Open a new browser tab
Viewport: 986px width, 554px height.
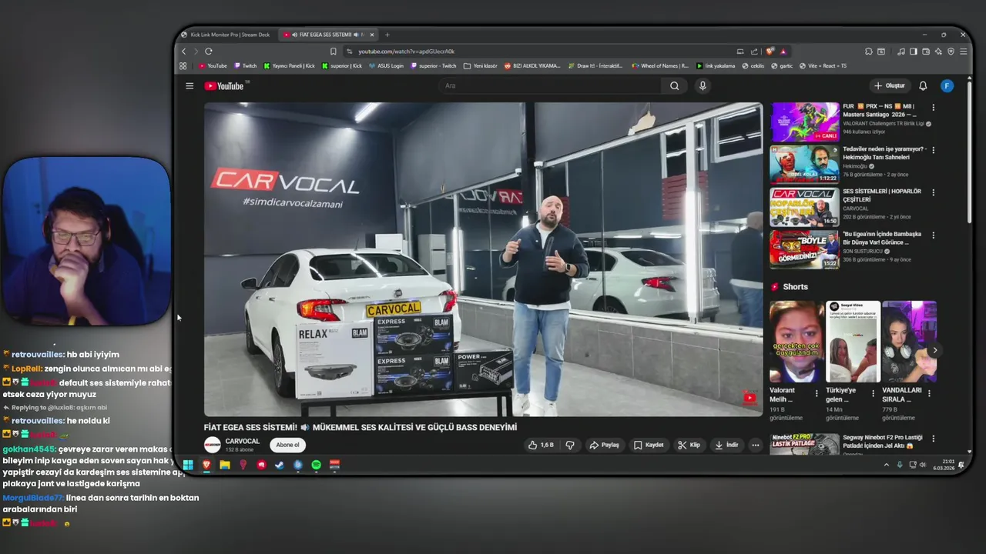point(387,35)
